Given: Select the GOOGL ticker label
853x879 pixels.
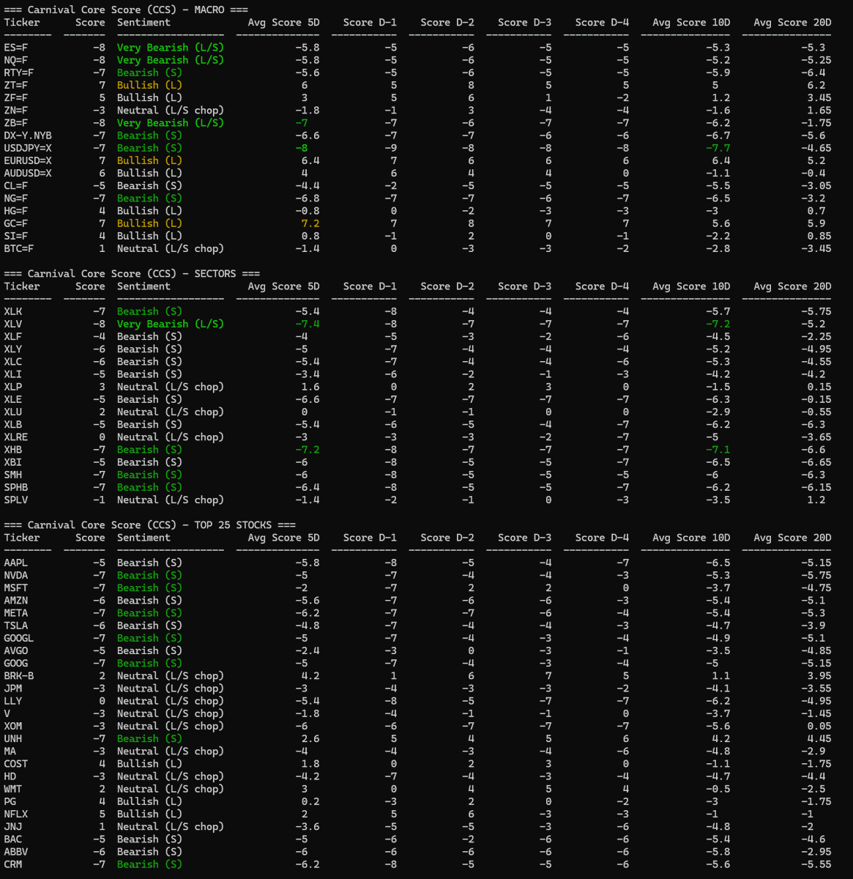Looking at the screenshot, I should pos(19,638).
